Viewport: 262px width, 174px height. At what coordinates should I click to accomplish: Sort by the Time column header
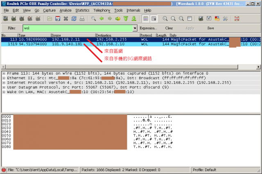[x=34, y=35]
